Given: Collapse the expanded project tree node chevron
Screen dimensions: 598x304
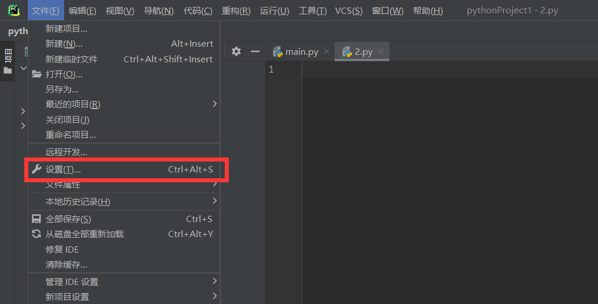Looking at the screenshot, I should (x=23, y=68).
